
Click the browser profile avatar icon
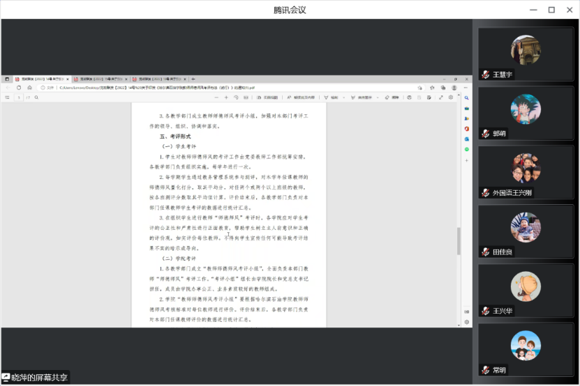454,88
